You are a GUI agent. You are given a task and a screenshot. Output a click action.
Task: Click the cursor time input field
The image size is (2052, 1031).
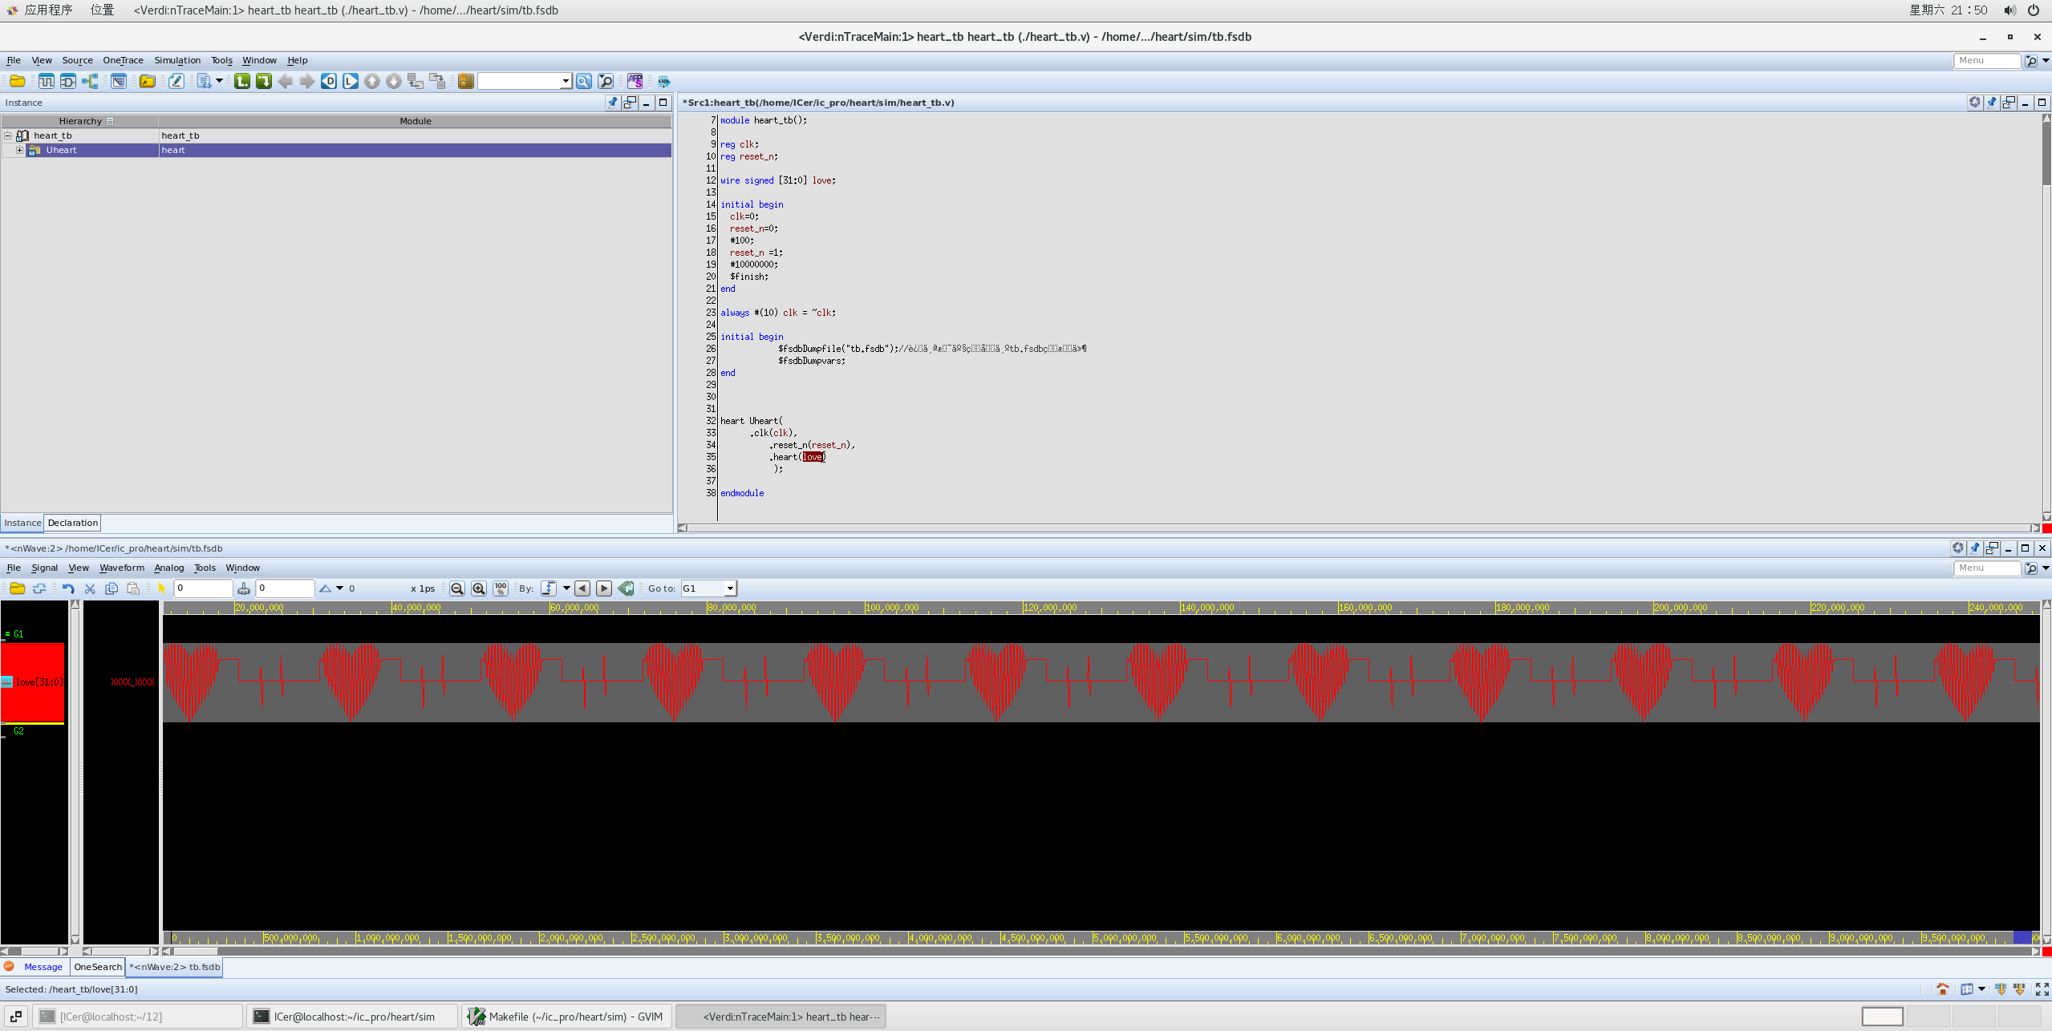[203, 588]
